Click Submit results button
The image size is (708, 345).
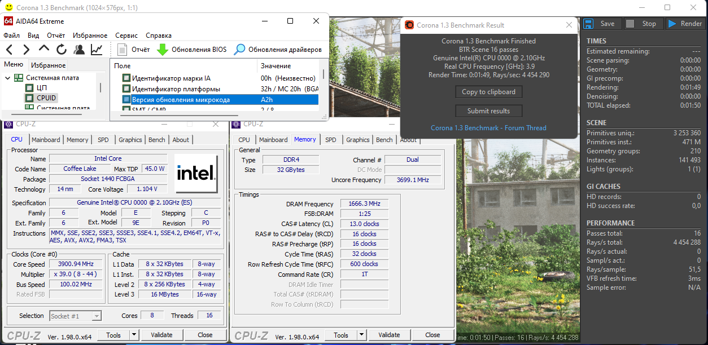pos(489,111)
